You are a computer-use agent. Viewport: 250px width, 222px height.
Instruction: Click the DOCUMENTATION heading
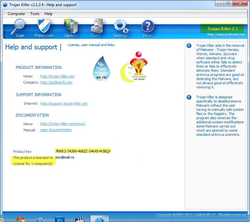click(32, 115)
